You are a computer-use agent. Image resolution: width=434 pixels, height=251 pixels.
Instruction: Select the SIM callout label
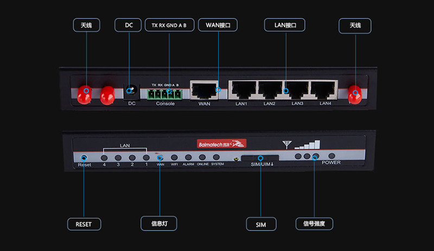point(261,224)
